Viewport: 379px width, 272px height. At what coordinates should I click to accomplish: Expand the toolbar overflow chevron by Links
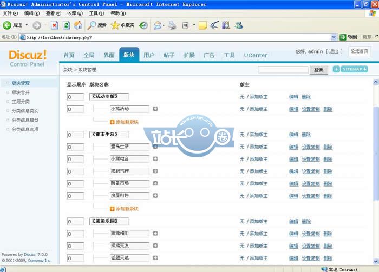[x=376, y=36]
